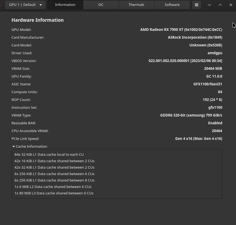Select the VBIOS Version: label
This screenshot has width=236, height=225.
(x=24, y=61)
